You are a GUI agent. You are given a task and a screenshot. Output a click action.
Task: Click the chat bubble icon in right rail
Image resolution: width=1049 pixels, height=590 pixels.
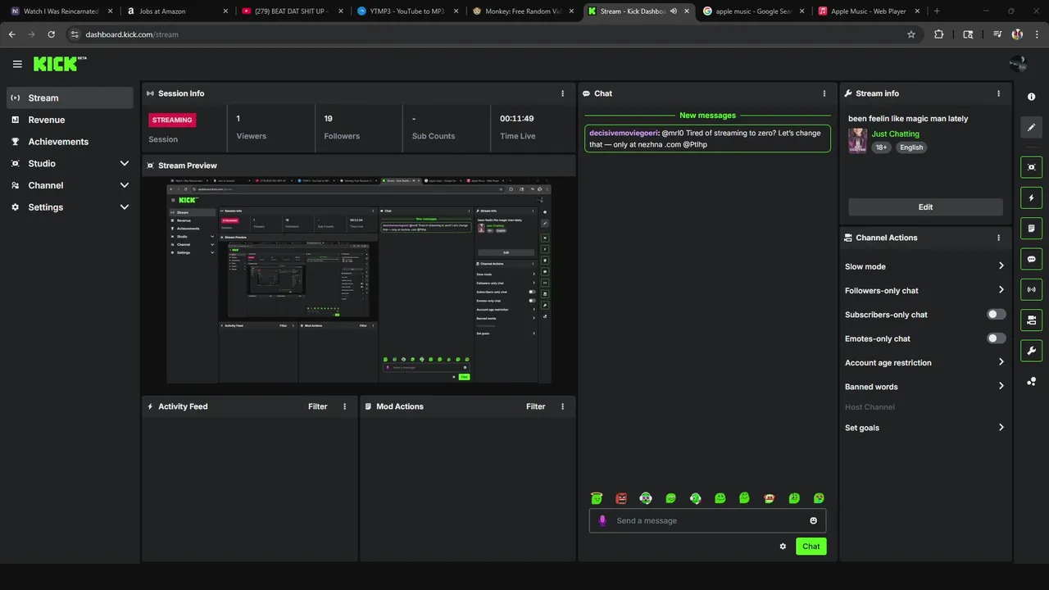pyautogui.click(x=1031, y=259)
